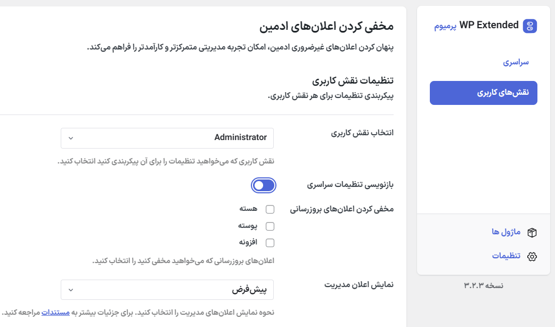Disable the بازنویسی تنظیمات سراسری toggle
This screenshot has width=555, height=327.
(x=265, y=185)
